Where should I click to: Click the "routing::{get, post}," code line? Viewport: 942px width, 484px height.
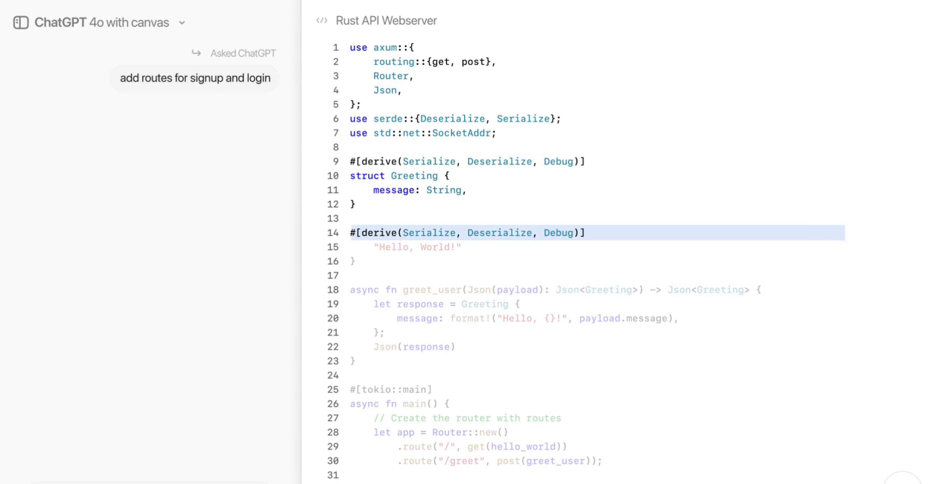[434, 62]
